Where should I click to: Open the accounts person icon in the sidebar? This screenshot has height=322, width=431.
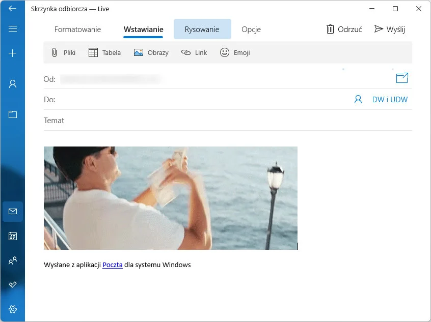pyautogui.click(x=13, y=84)
